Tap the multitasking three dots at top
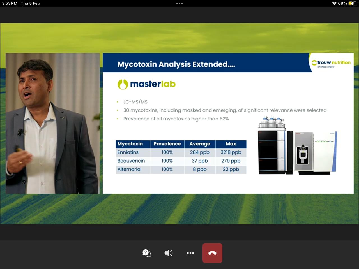Image resolution: width=359 pixels, height=269 pixels. [179, 3]
